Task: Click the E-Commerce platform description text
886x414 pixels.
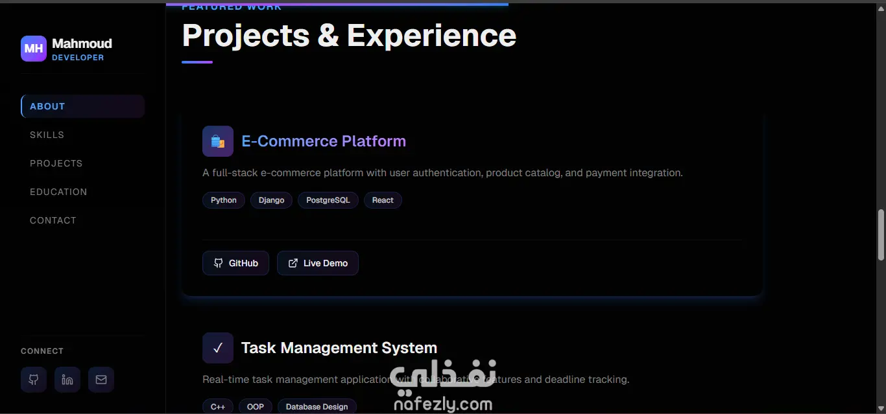Action: point(442,173)
